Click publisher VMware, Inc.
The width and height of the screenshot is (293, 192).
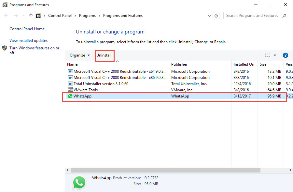click(x=182, y=90)
